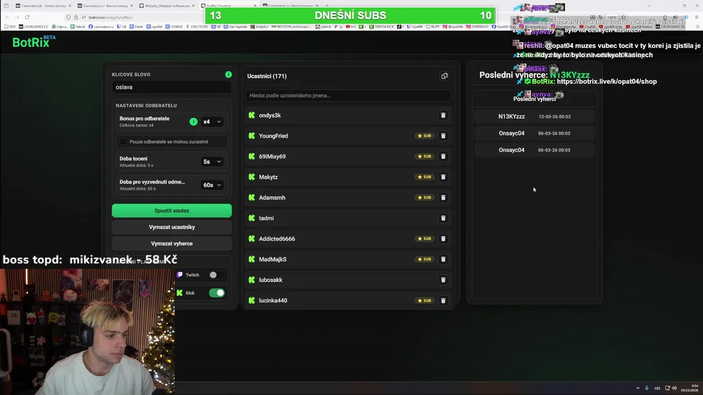Check Pouze odberatele se mohou zucastnit
This screenshot has height=395, width=703.
(x=123, y=142)
